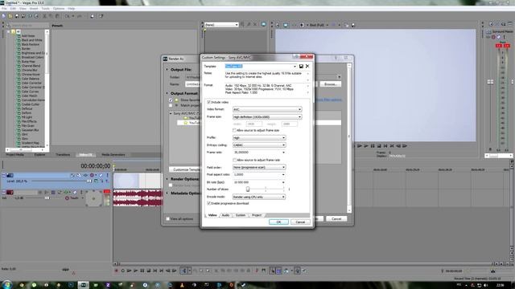Click the volume icon in system tray

click(x=486, y=286)
